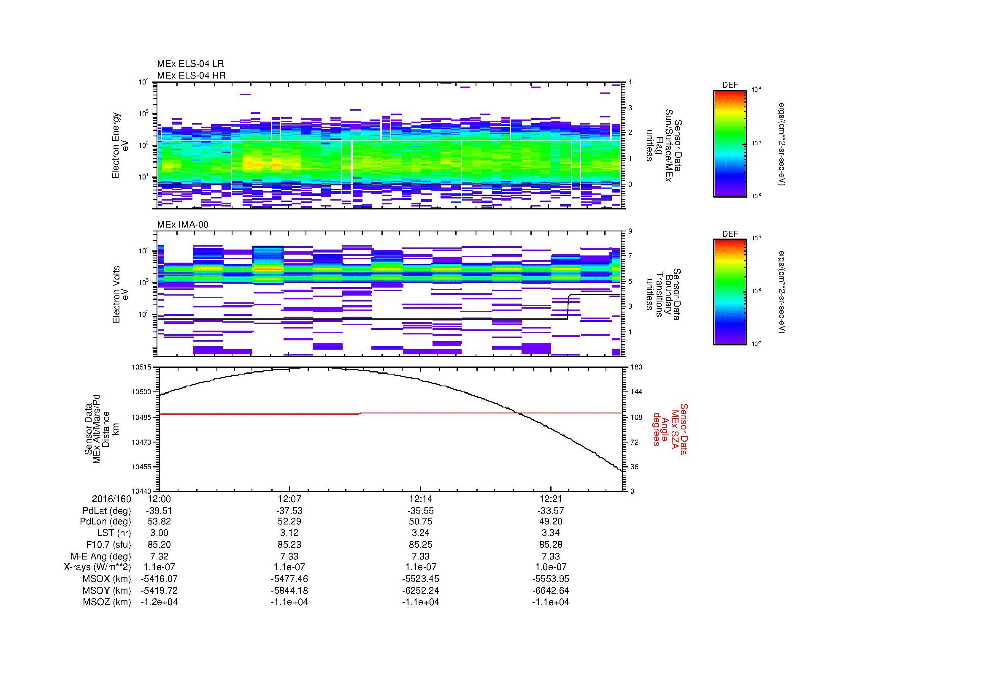Click the '2016/160' date label
Viewport: 987px width, 698px height.
(x=111, y=499)
